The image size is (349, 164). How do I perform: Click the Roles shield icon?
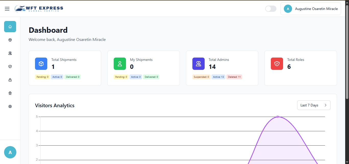click(10, 67)
